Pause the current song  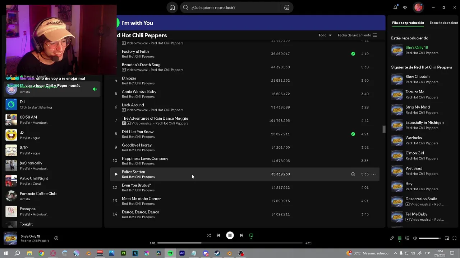pyautogui.click(x=230, y=235)
